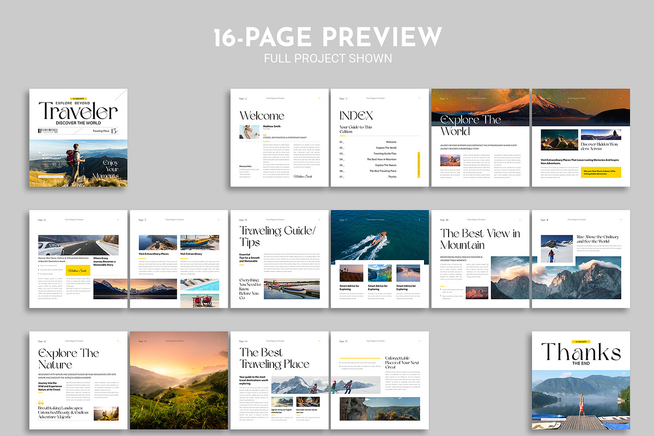Screen dimensions: 654x436
Task: Click "Rise Above the Ordinary" heading
Action: click(598, 239)
